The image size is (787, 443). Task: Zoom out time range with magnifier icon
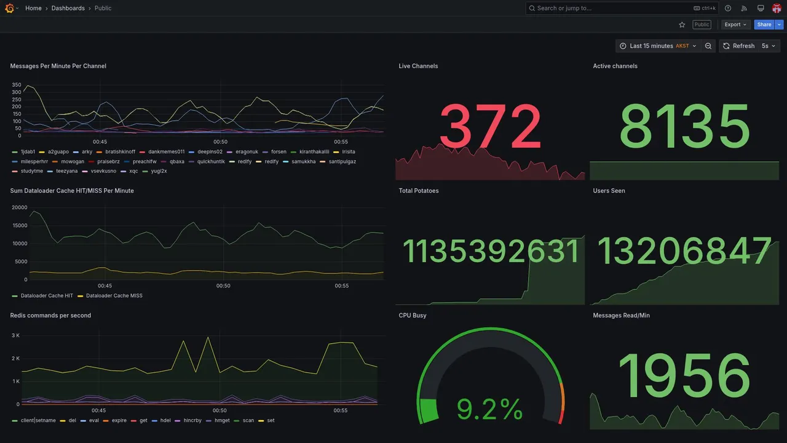coord(708,46)
